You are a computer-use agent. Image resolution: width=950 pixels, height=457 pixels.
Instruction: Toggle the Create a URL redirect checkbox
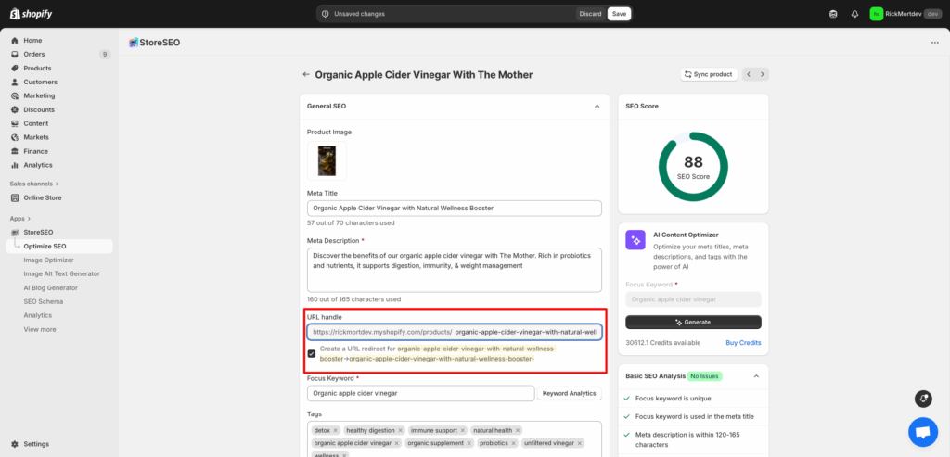(x=312, y=353)
